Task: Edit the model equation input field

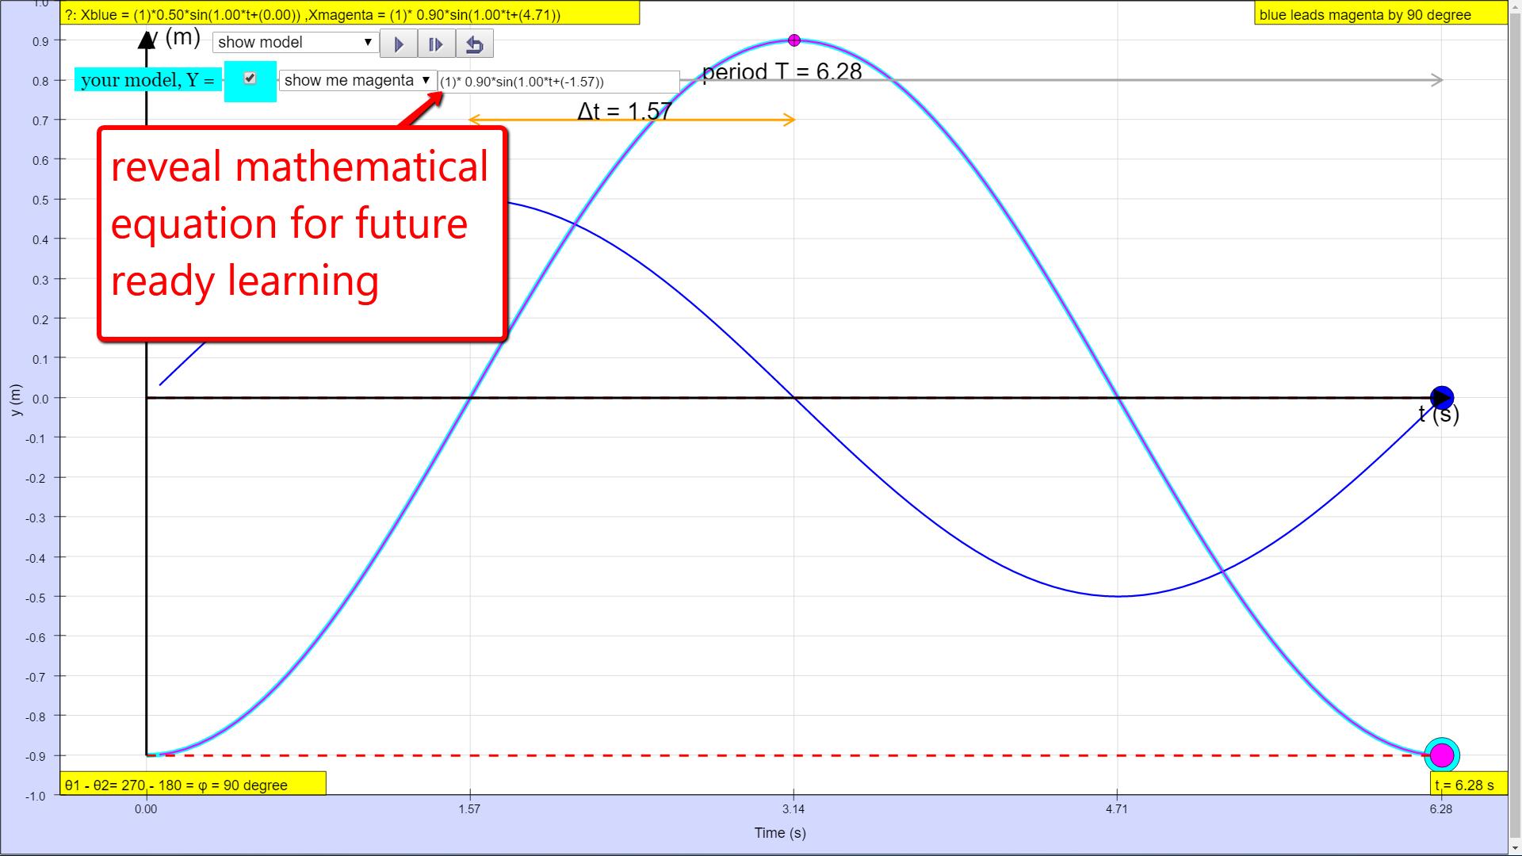Action: pos(559,82)
